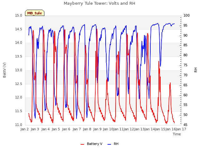Click the 65 tick label on right axis
The width and height of the screenshot is (200, 150).
point(185,85)
